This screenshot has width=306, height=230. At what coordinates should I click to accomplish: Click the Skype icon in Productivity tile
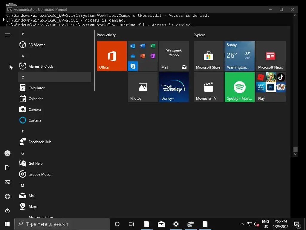133,66
